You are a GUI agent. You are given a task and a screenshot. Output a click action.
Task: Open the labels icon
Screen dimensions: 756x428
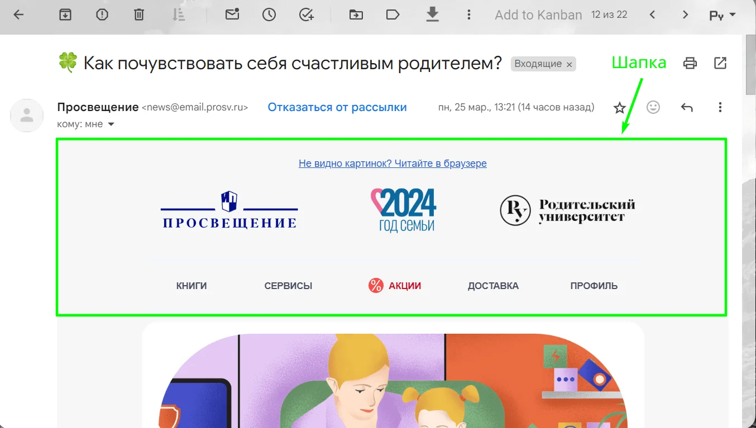(393, 15)
